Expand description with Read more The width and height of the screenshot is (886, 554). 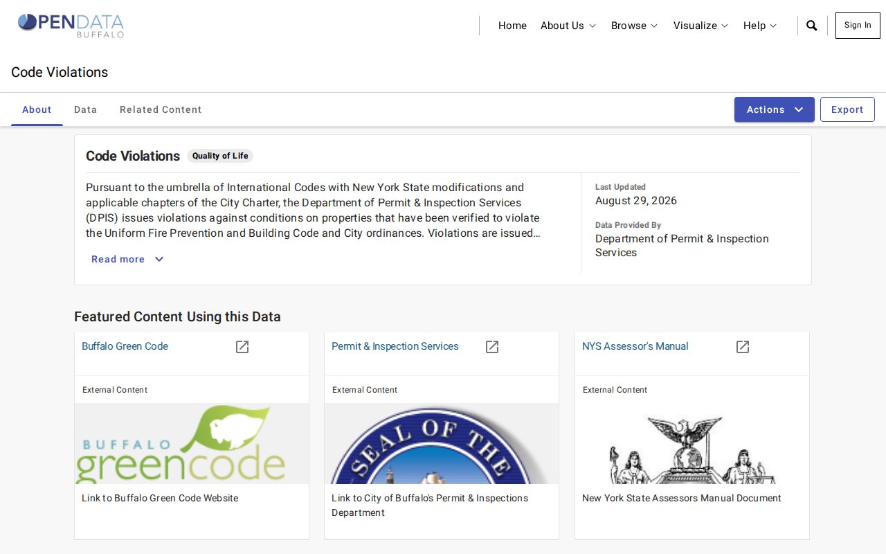tap(128, 259)
